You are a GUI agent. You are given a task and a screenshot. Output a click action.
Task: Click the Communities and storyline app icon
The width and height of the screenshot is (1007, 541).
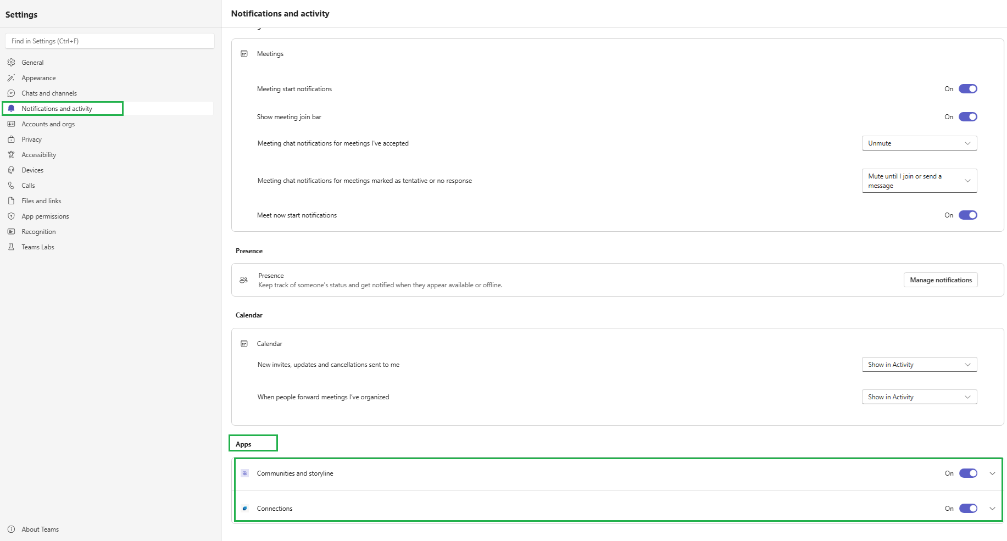tap(245, 473)
